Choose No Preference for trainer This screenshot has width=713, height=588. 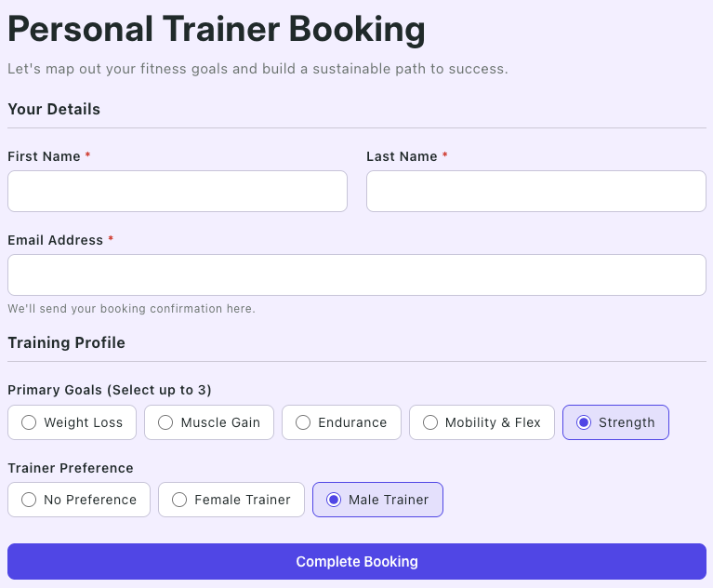point(79,500)
